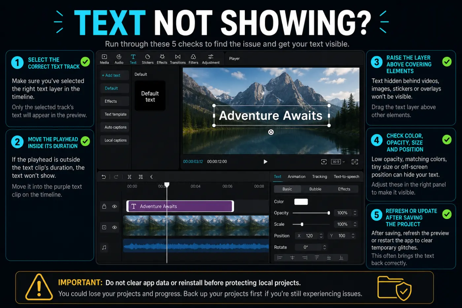Click the warning triangle in the Important banner
This screenshot has width=462, height=308.
[39, 287]
